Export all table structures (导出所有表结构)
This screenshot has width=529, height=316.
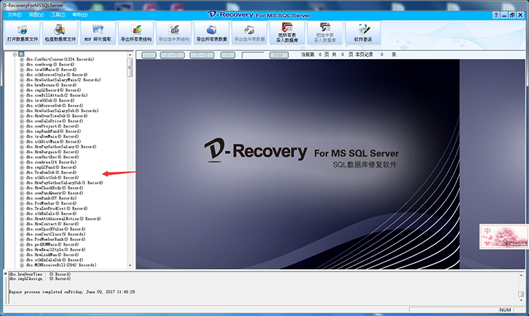point(136,33)
